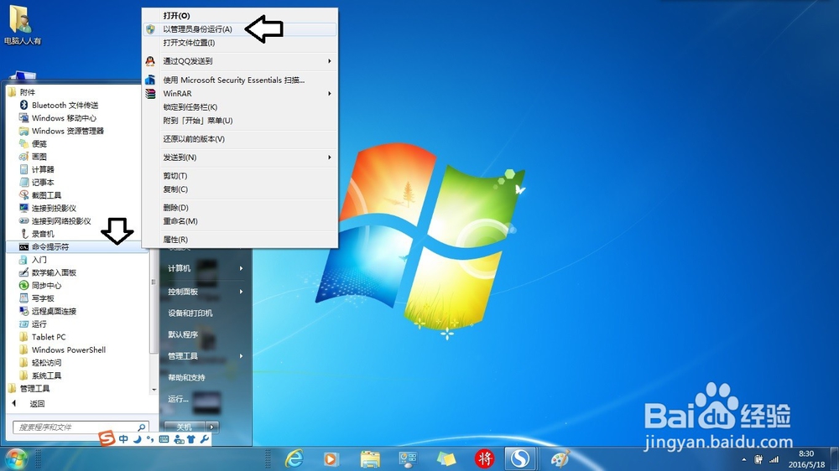Launch 同步中心

[40, 286]
